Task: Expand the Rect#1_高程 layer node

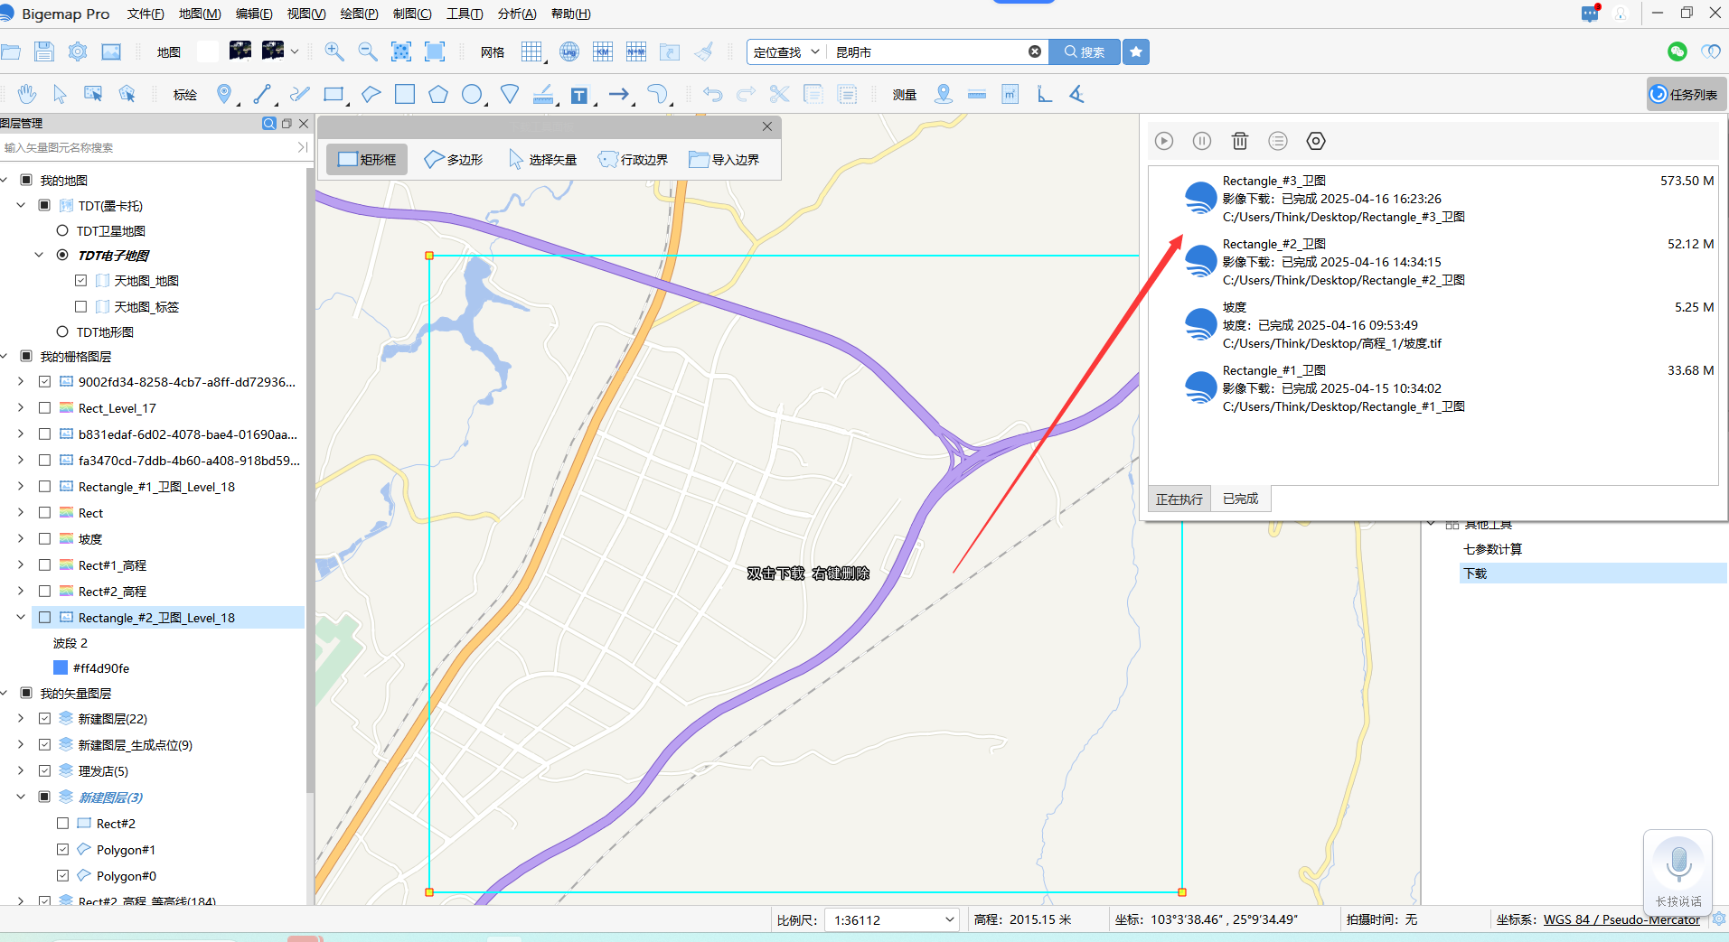Action: tap(21, 564)
